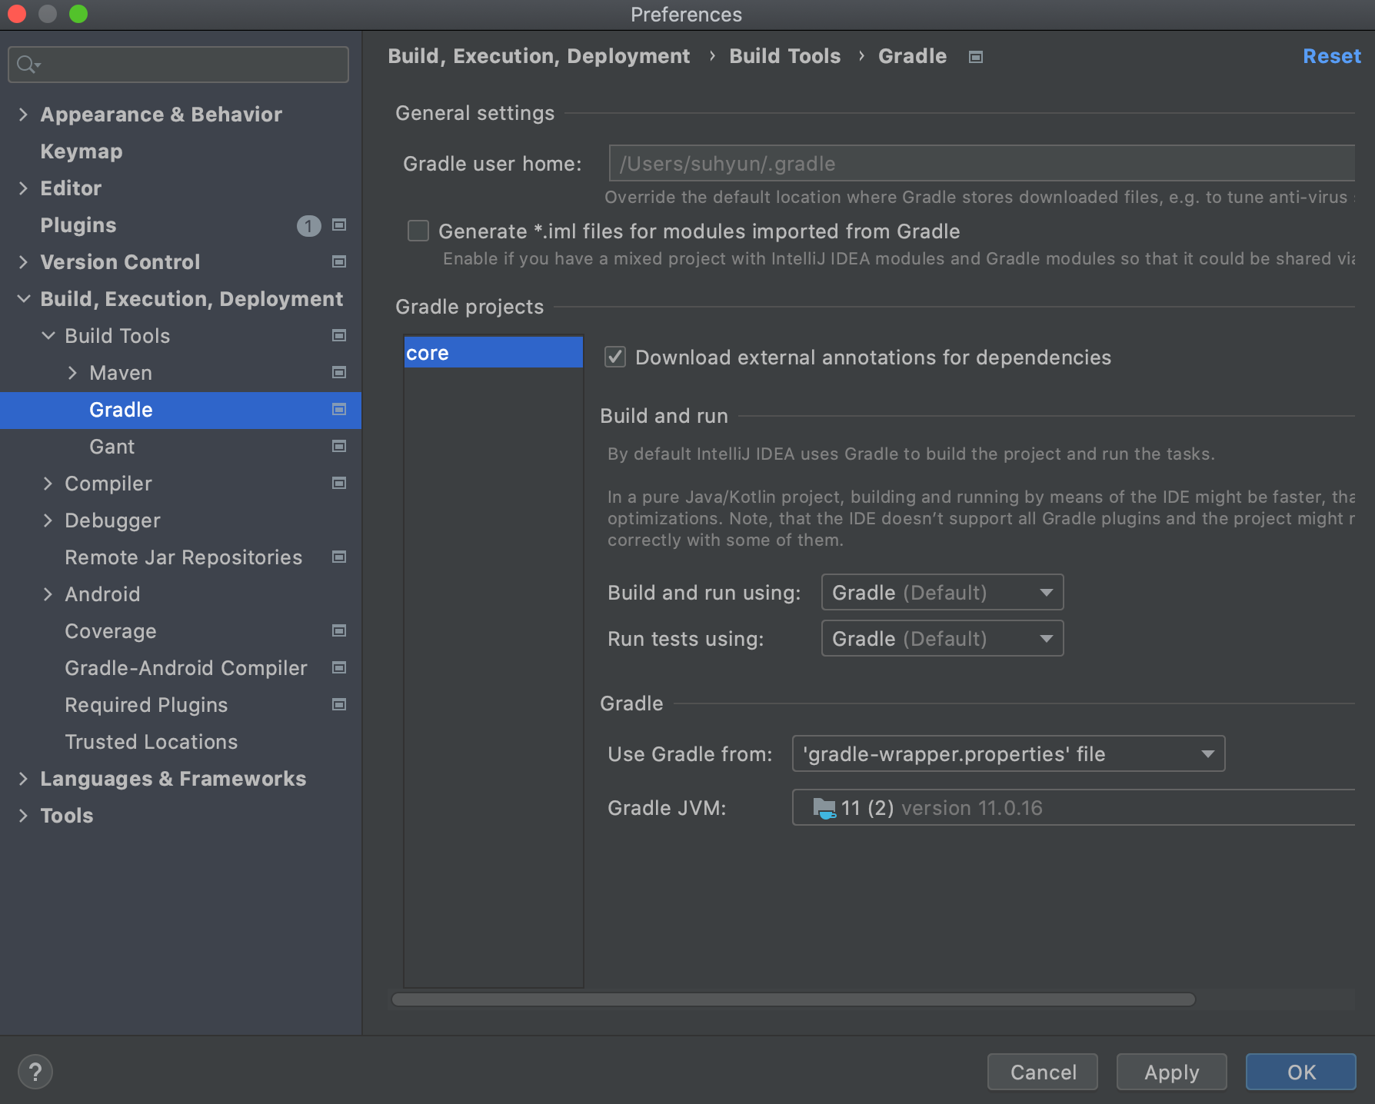Viewport: 1375px width, 1104px height.
Task: Expand the Maven node
Action: tap(72, 373)
